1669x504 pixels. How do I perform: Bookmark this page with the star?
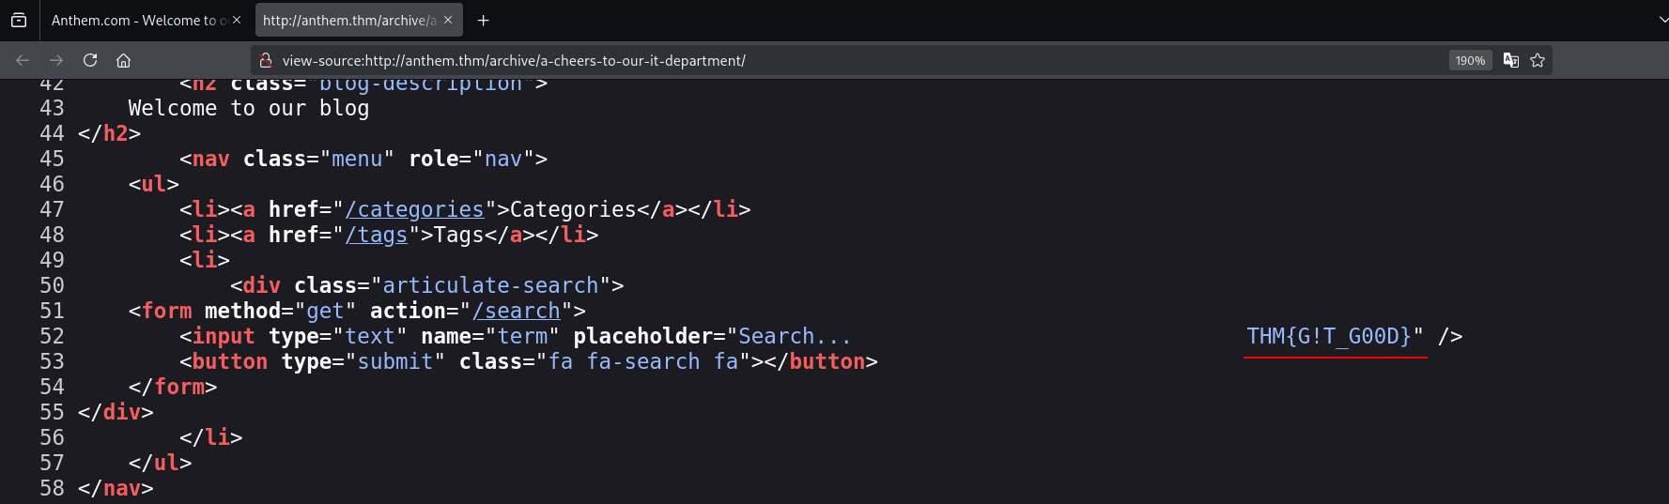[x=1538, y=60]
